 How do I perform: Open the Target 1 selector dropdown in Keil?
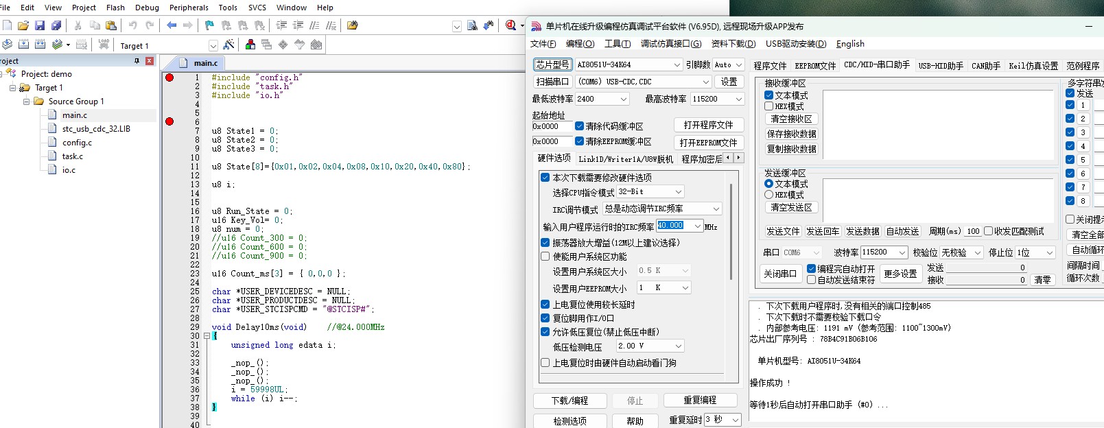pyautogui.click(x=213, y=46)
